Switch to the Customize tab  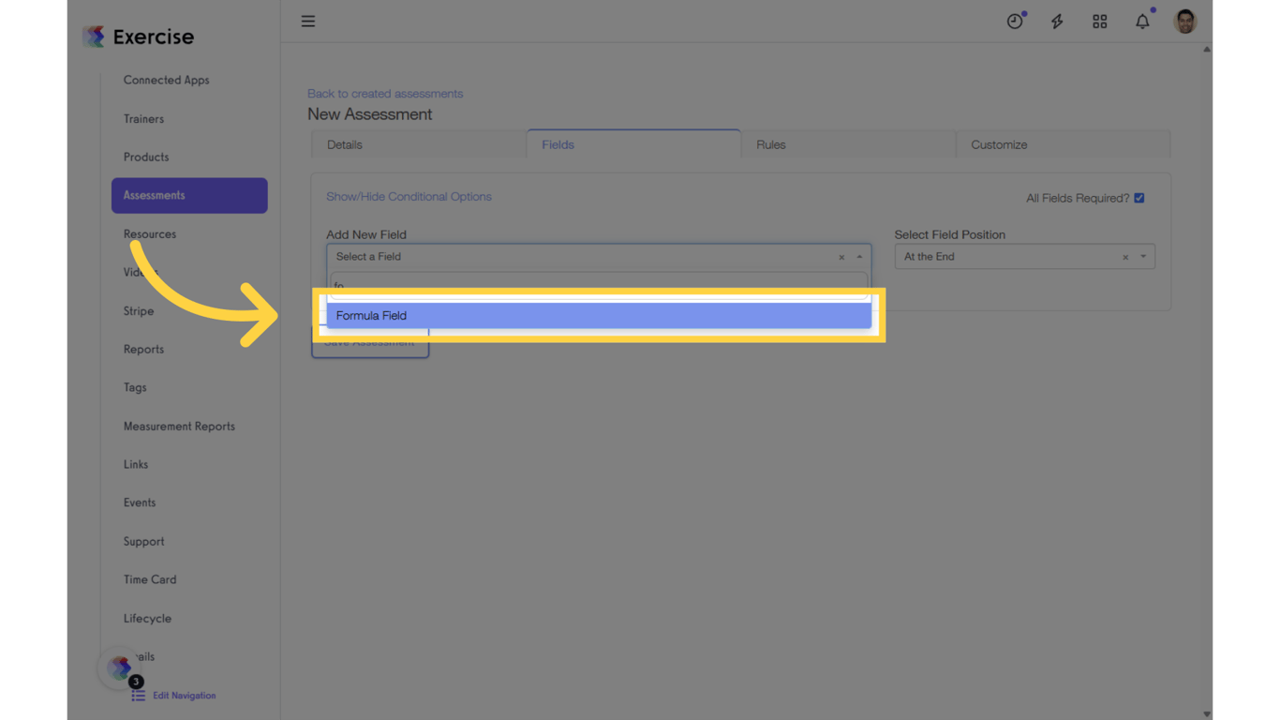click(x=999, y=144)
